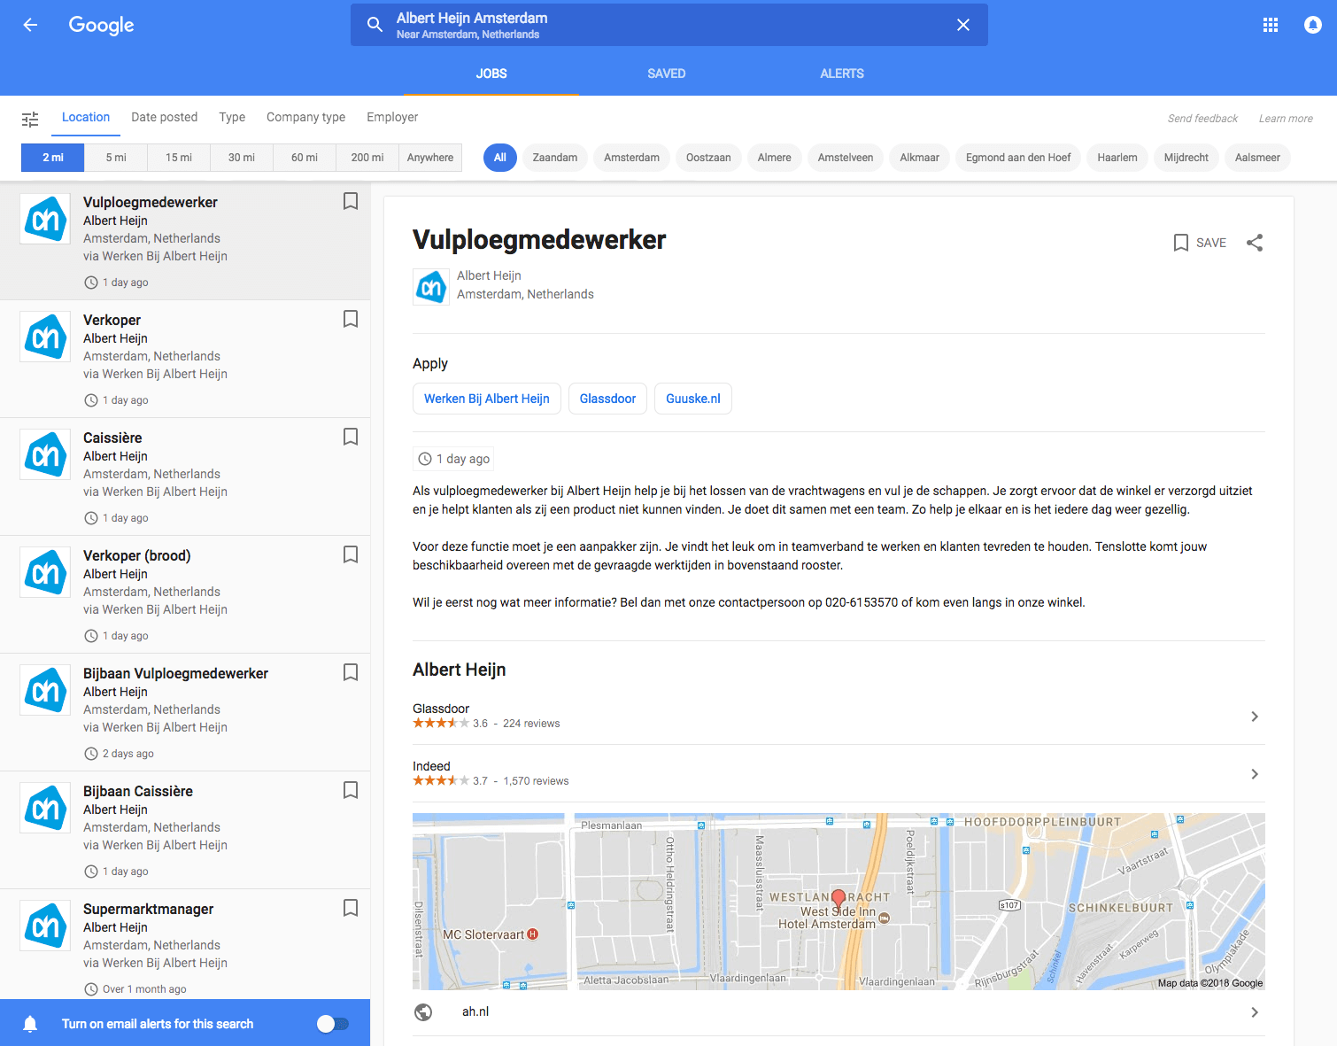The height and width of the screenshot is (1046, 1337).
Task: Filter by Zaandam chip
Action: (555, 158)
